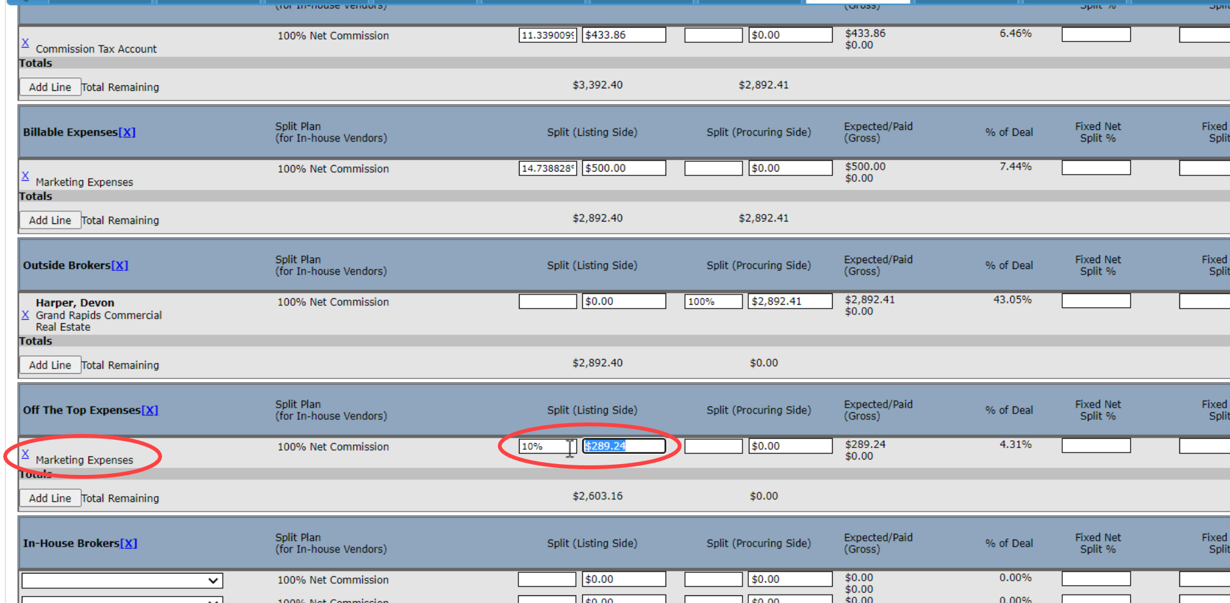Add Line in Billable Expenses section
Image resolution: width=1230 pixels, height=603 pixels.
(50, 220)
